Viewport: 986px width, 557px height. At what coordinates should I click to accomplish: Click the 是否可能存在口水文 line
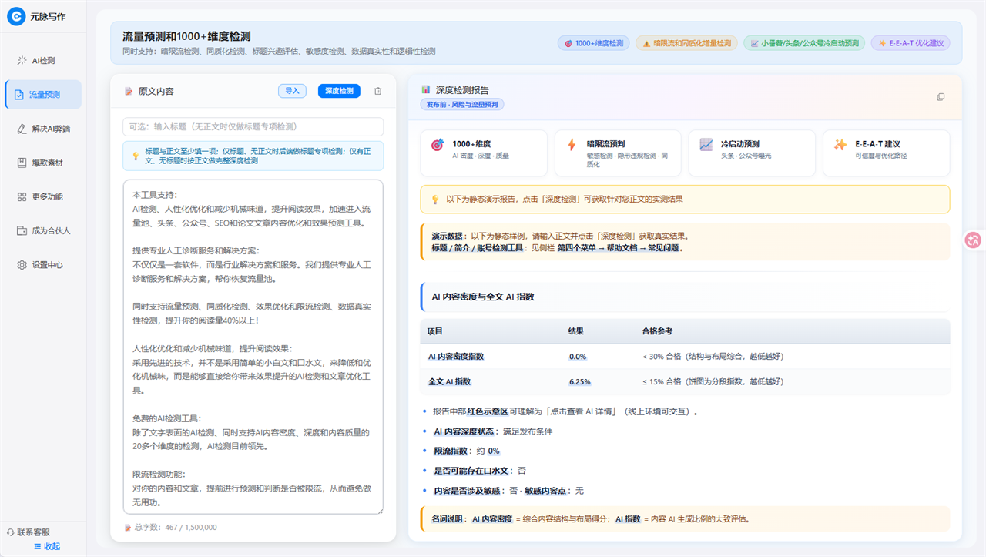tap(480, 470)
